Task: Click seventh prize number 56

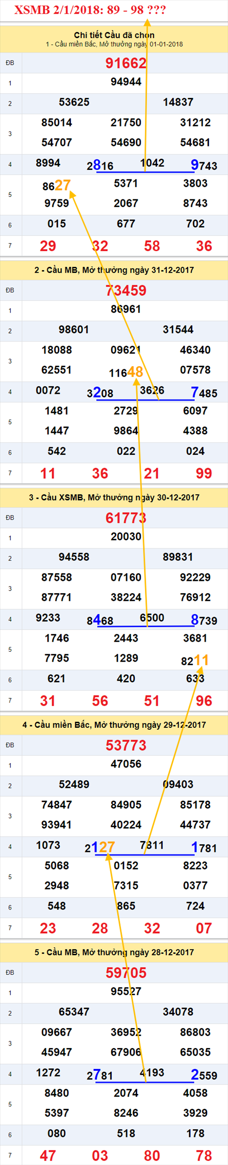Action: [100, 701]
